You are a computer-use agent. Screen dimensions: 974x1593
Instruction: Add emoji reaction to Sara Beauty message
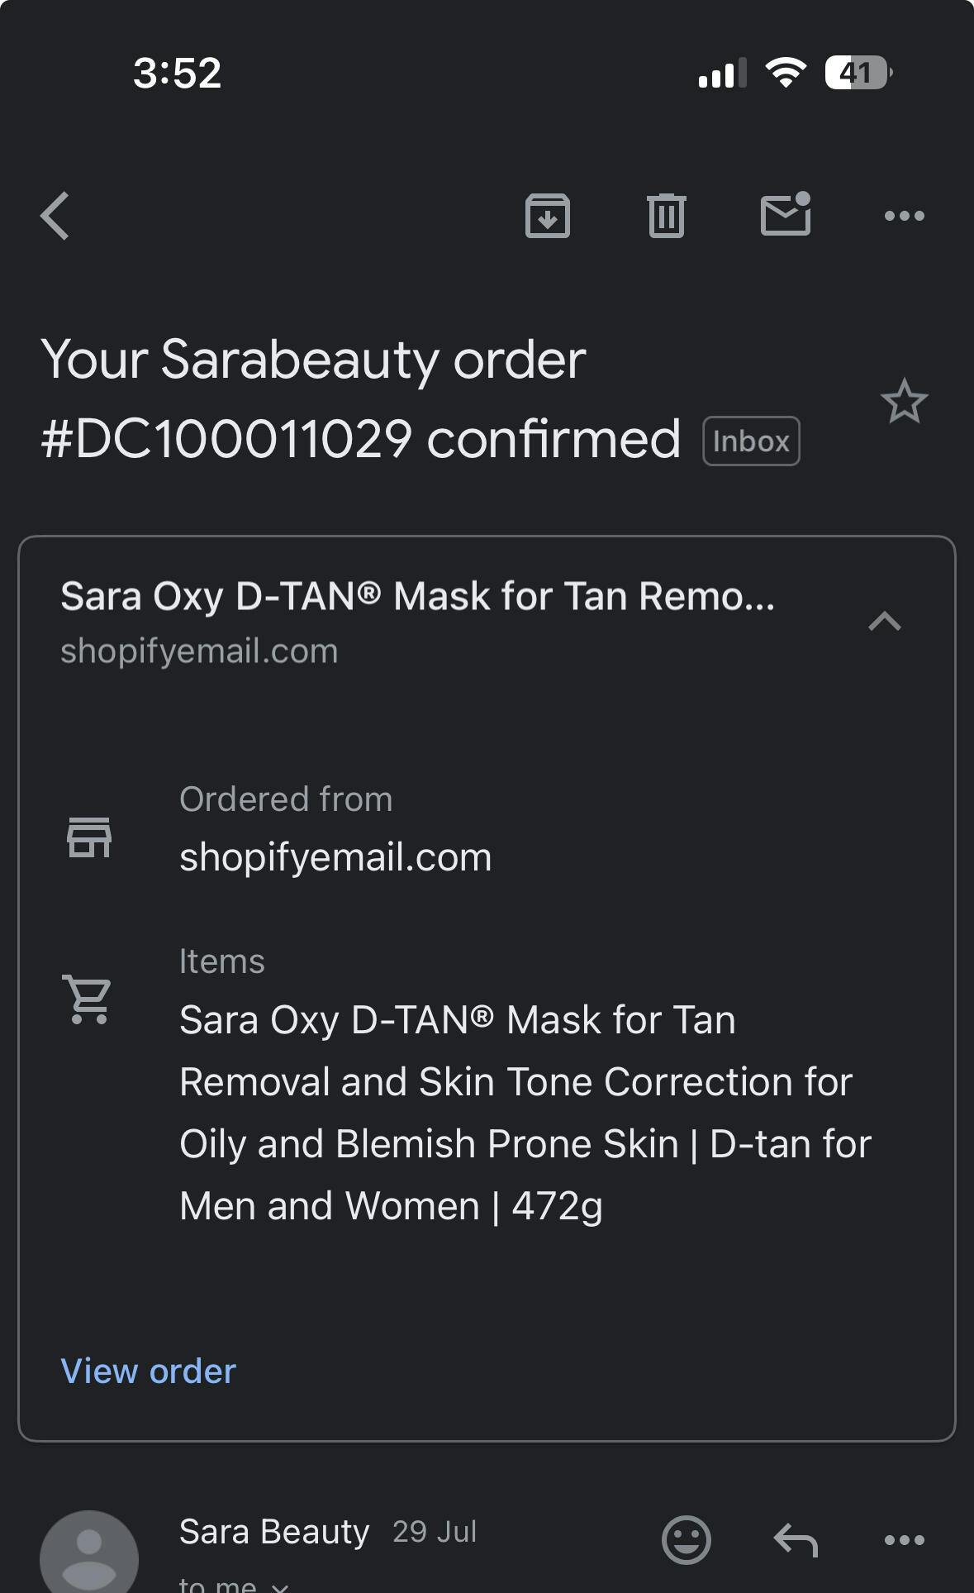pos(686,1539)
